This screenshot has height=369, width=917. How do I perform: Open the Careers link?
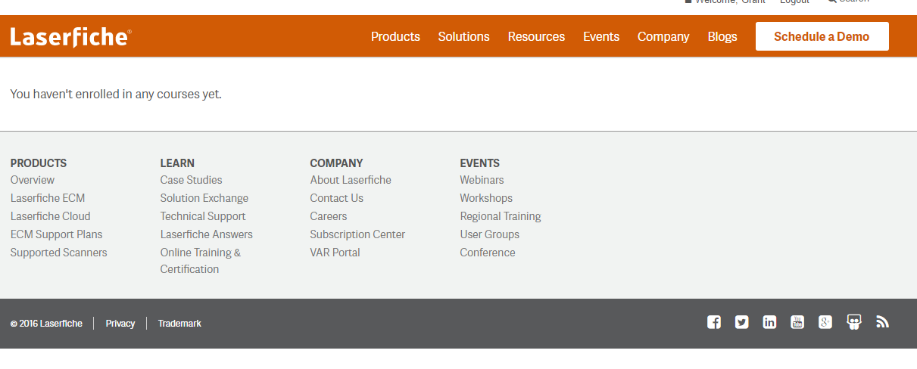(329, 216)
